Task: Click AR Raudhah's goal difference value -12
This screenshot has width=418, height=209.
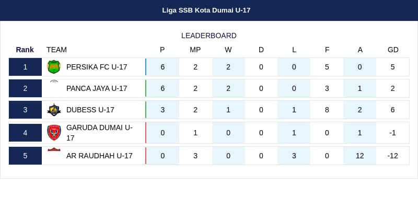Action: 392,156
